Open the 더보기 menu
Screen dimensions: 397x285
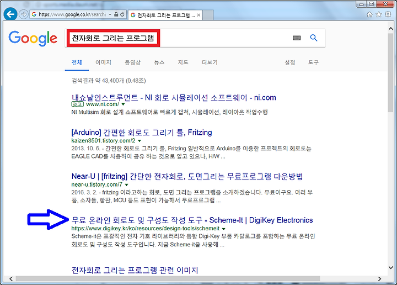click(x=210, y=62)
